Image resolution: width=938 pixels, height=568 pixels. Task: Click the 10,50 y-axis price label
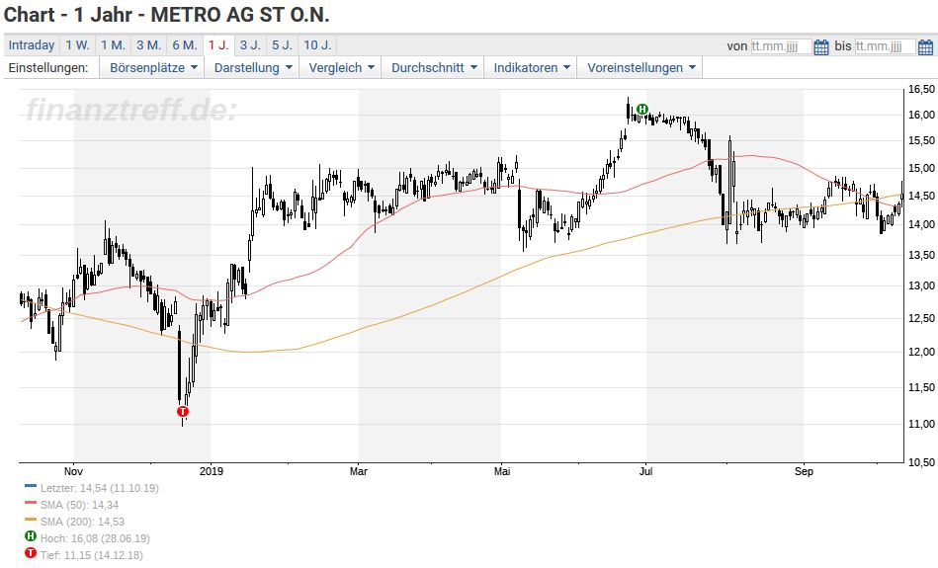(x=921, y=462)
